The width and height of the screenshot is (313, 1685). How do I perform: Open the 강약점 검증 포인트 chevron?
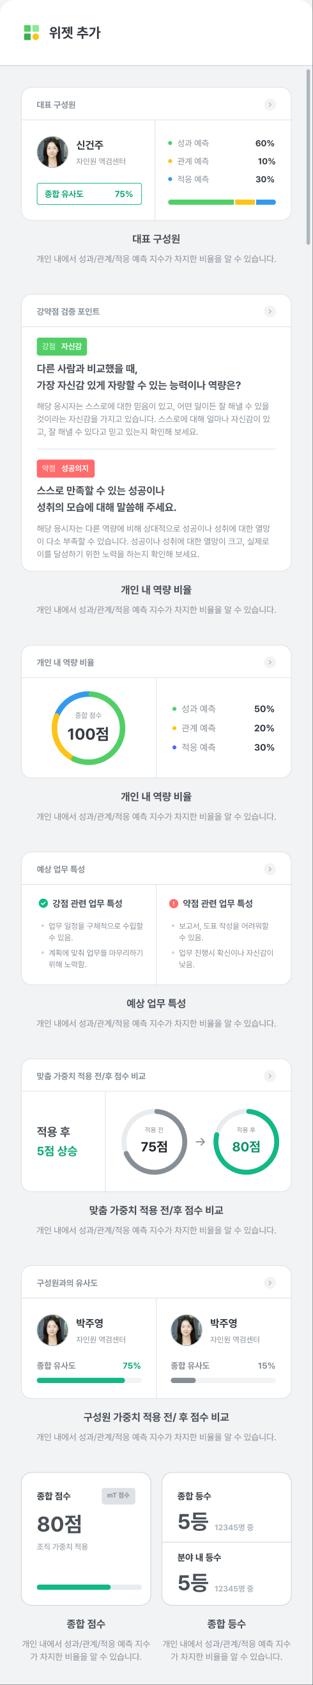click(x=270, y=312)
